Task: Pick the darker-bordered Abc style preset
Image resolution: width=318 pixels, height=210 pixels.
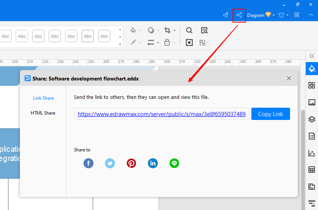Action: [88, 36]
